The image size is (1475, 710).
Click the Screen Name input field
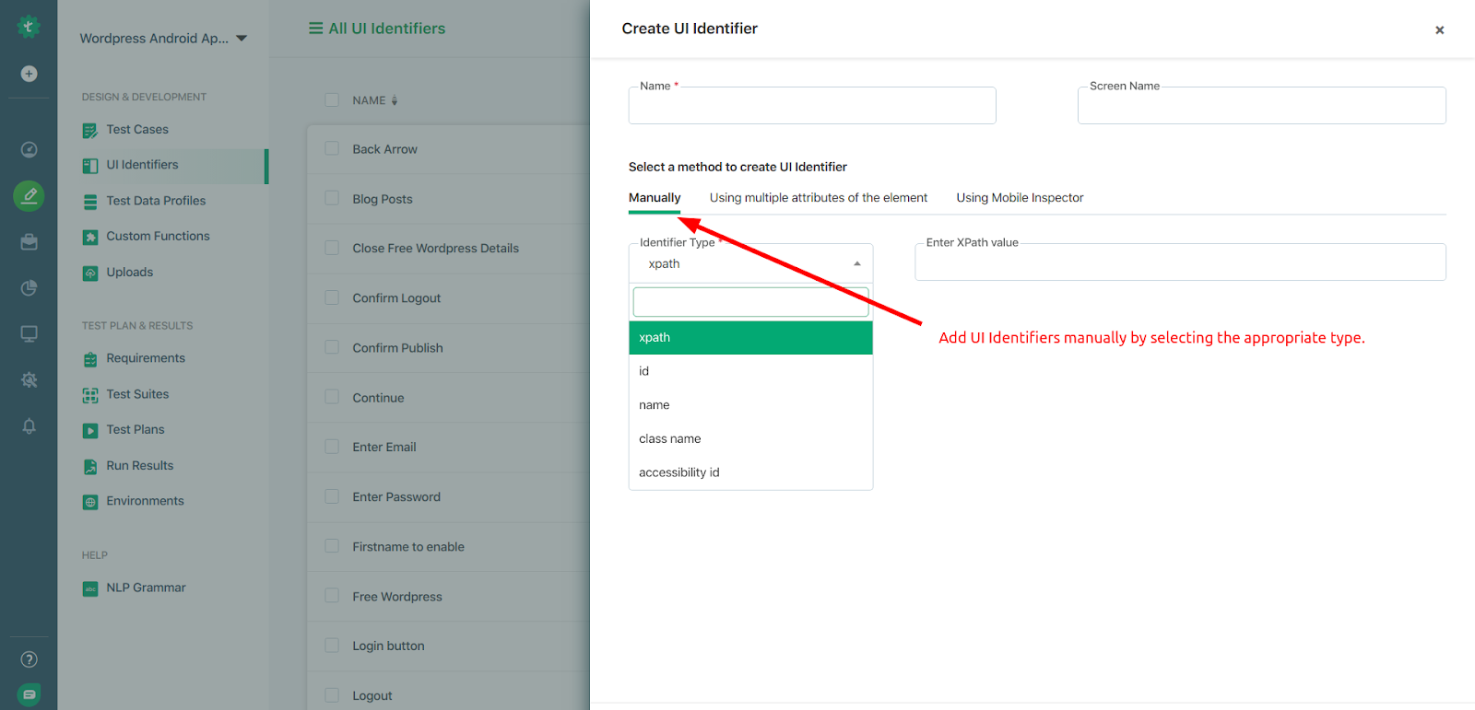[1261, 105]
